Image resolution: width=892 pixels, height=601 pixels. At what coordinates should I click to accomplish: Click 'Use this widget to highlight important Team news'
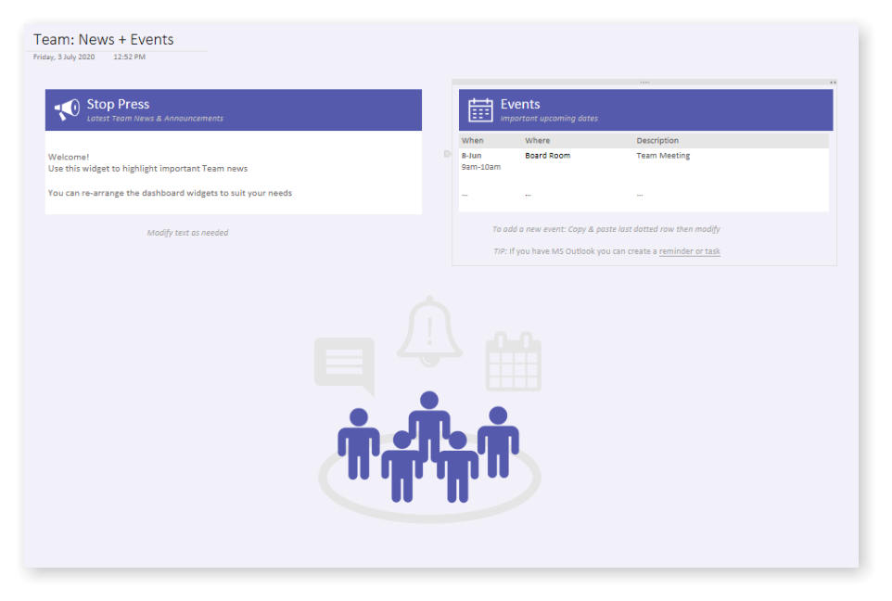(x=148, y=169)
